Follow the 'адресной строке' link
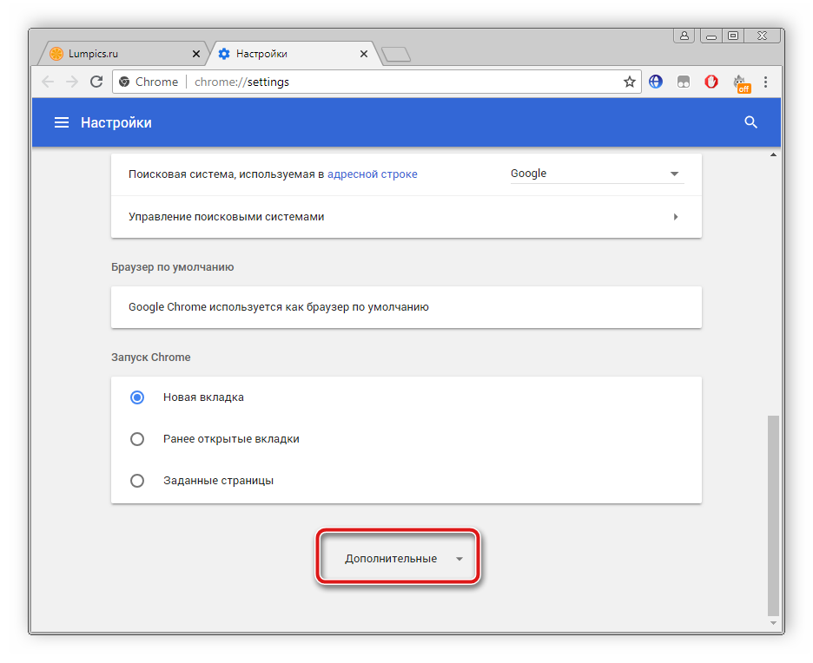Screen dimensions: 813x663 coord(372,174)
